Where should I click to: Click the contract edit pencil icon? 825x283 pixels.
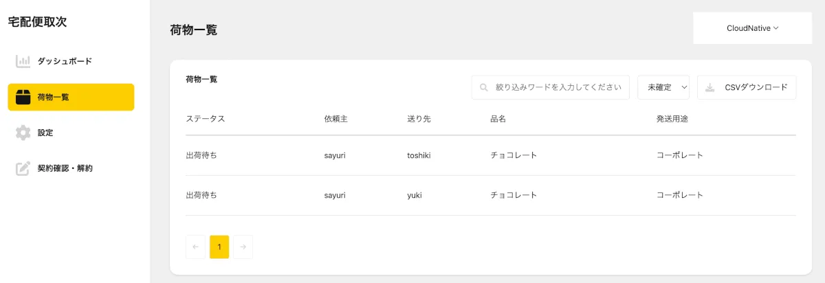23,168
